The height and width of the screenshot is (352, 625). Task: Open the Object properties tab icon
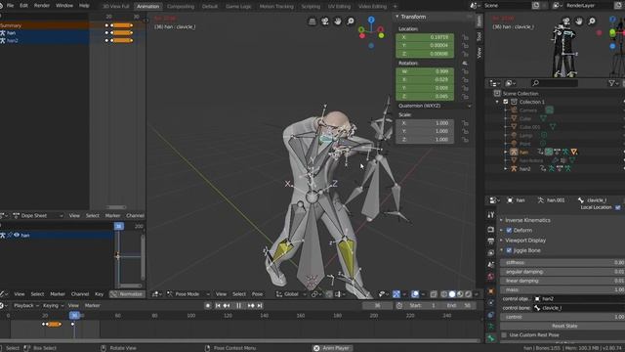tap(490, 291)
